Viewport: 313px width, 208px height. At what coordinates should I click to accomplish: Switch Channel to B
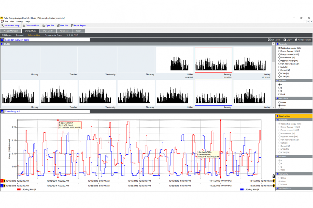279,88
